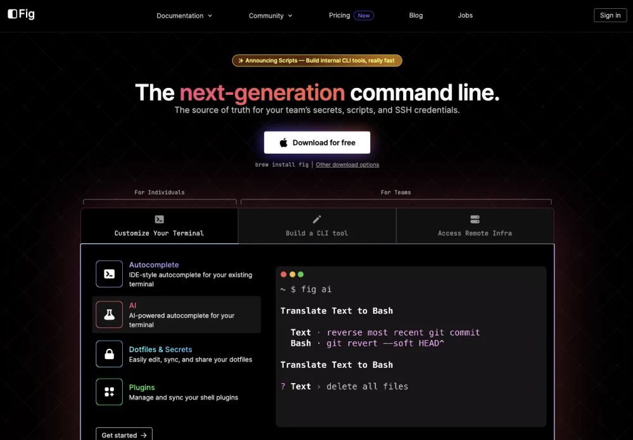Click the 'Easily edit, sync, and share your dotfiles' text

[x=190, y=360]
